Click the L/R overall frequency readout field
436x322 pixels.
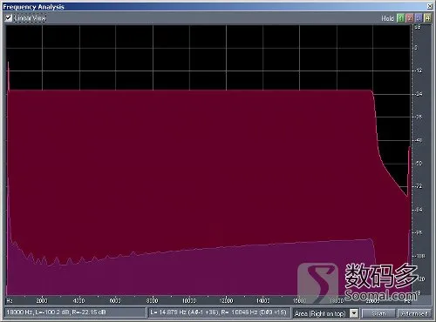[x=219, y=312]
